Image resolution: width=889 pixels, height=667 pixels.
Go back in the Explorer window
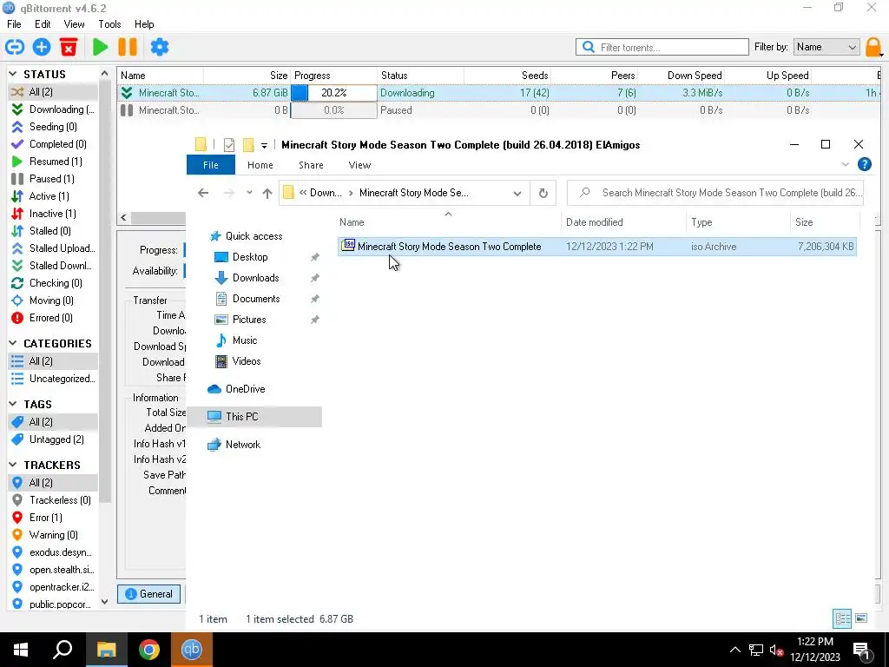coord(203,194)
